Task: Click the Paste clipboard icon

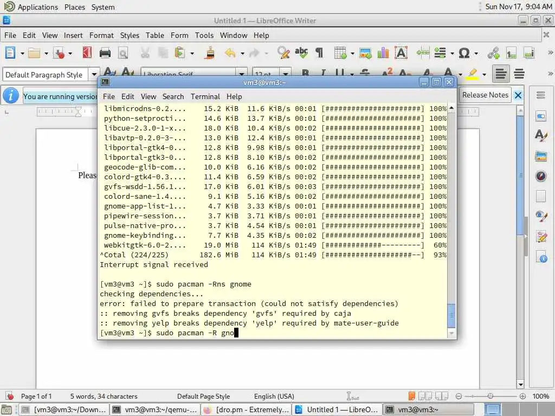Action: click(180, 53)
